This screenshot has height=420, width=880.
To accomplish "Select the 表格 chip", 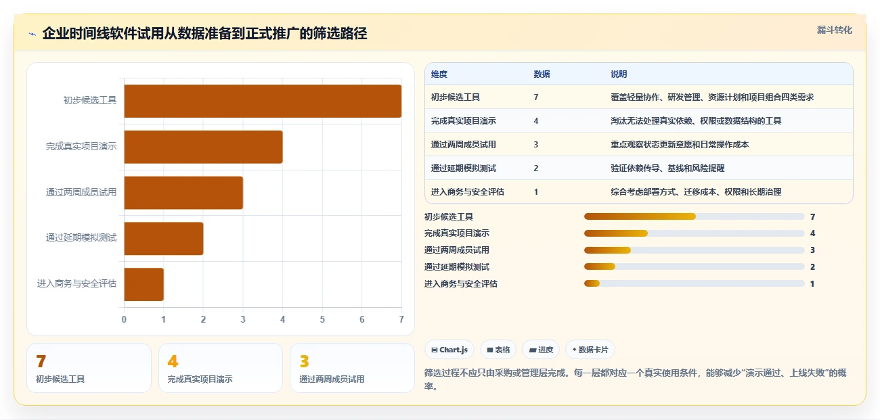I will pos(498,350).
